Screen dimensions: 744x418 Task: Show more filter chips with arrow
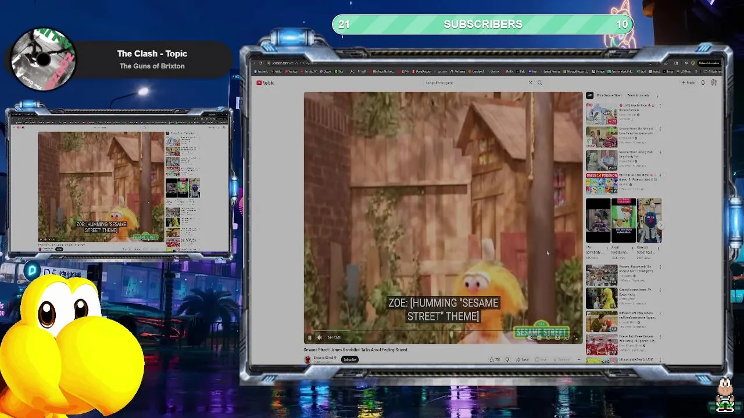(x=657, y=96)
